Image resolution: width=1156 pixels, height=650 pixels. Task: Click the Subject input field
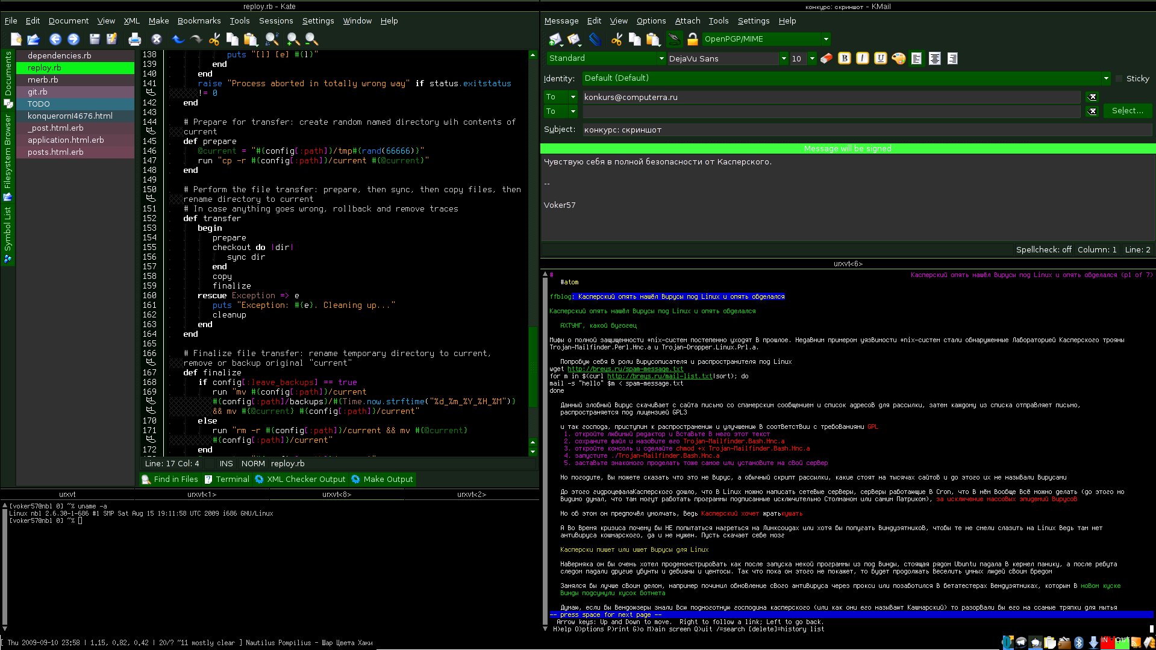tap(866, 130)
